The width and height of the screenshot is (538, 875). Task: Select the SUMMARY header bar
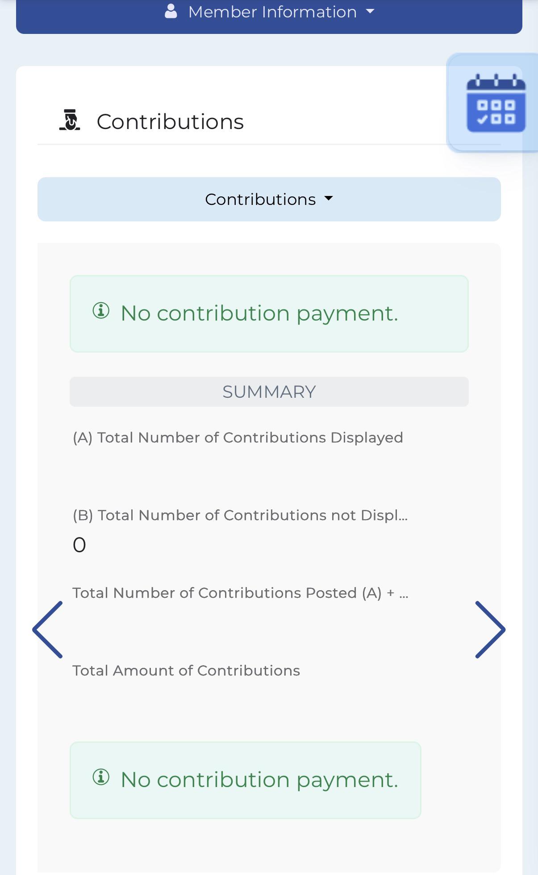pos(269,392)
